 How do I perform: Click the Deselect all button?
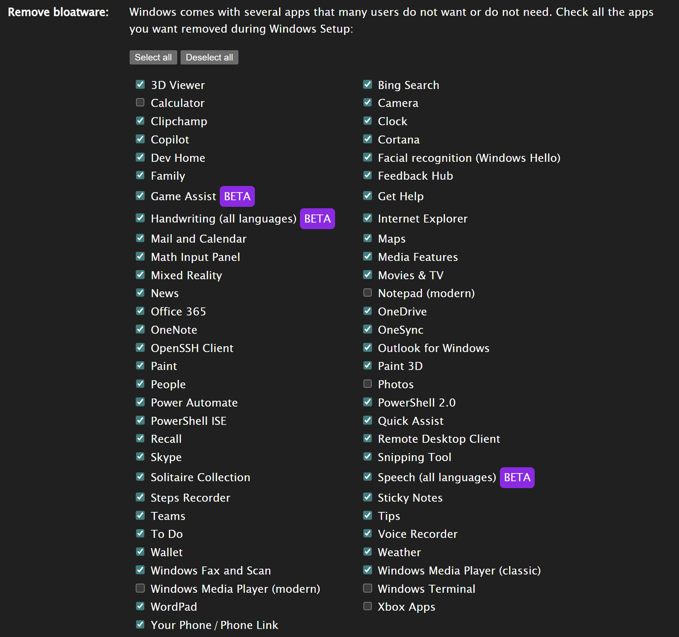209,58
